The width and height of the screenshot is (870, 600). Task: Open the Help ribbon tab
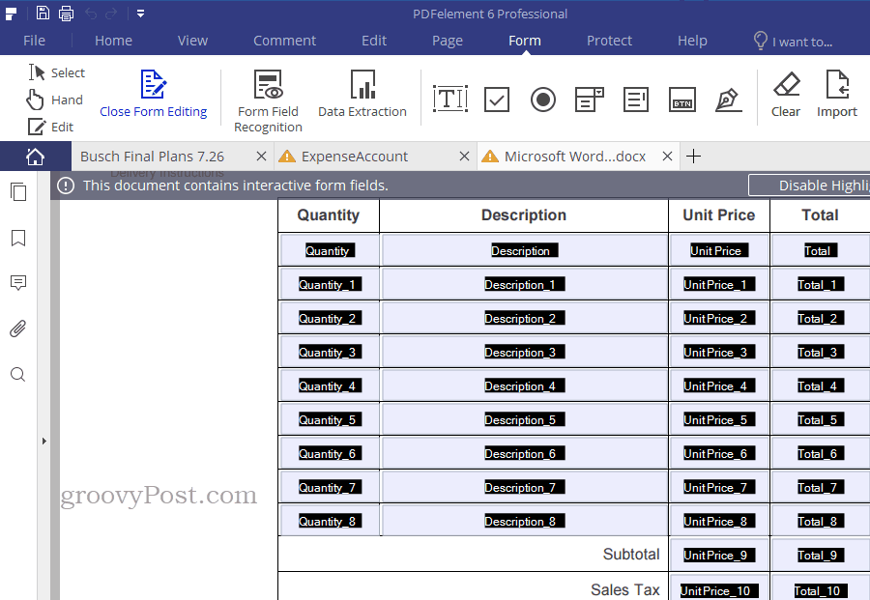point(692,41)
